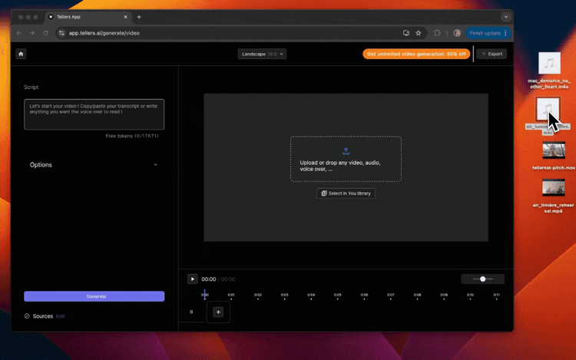Reload the Tellers page
576x360 pixels.
[45, 33]
